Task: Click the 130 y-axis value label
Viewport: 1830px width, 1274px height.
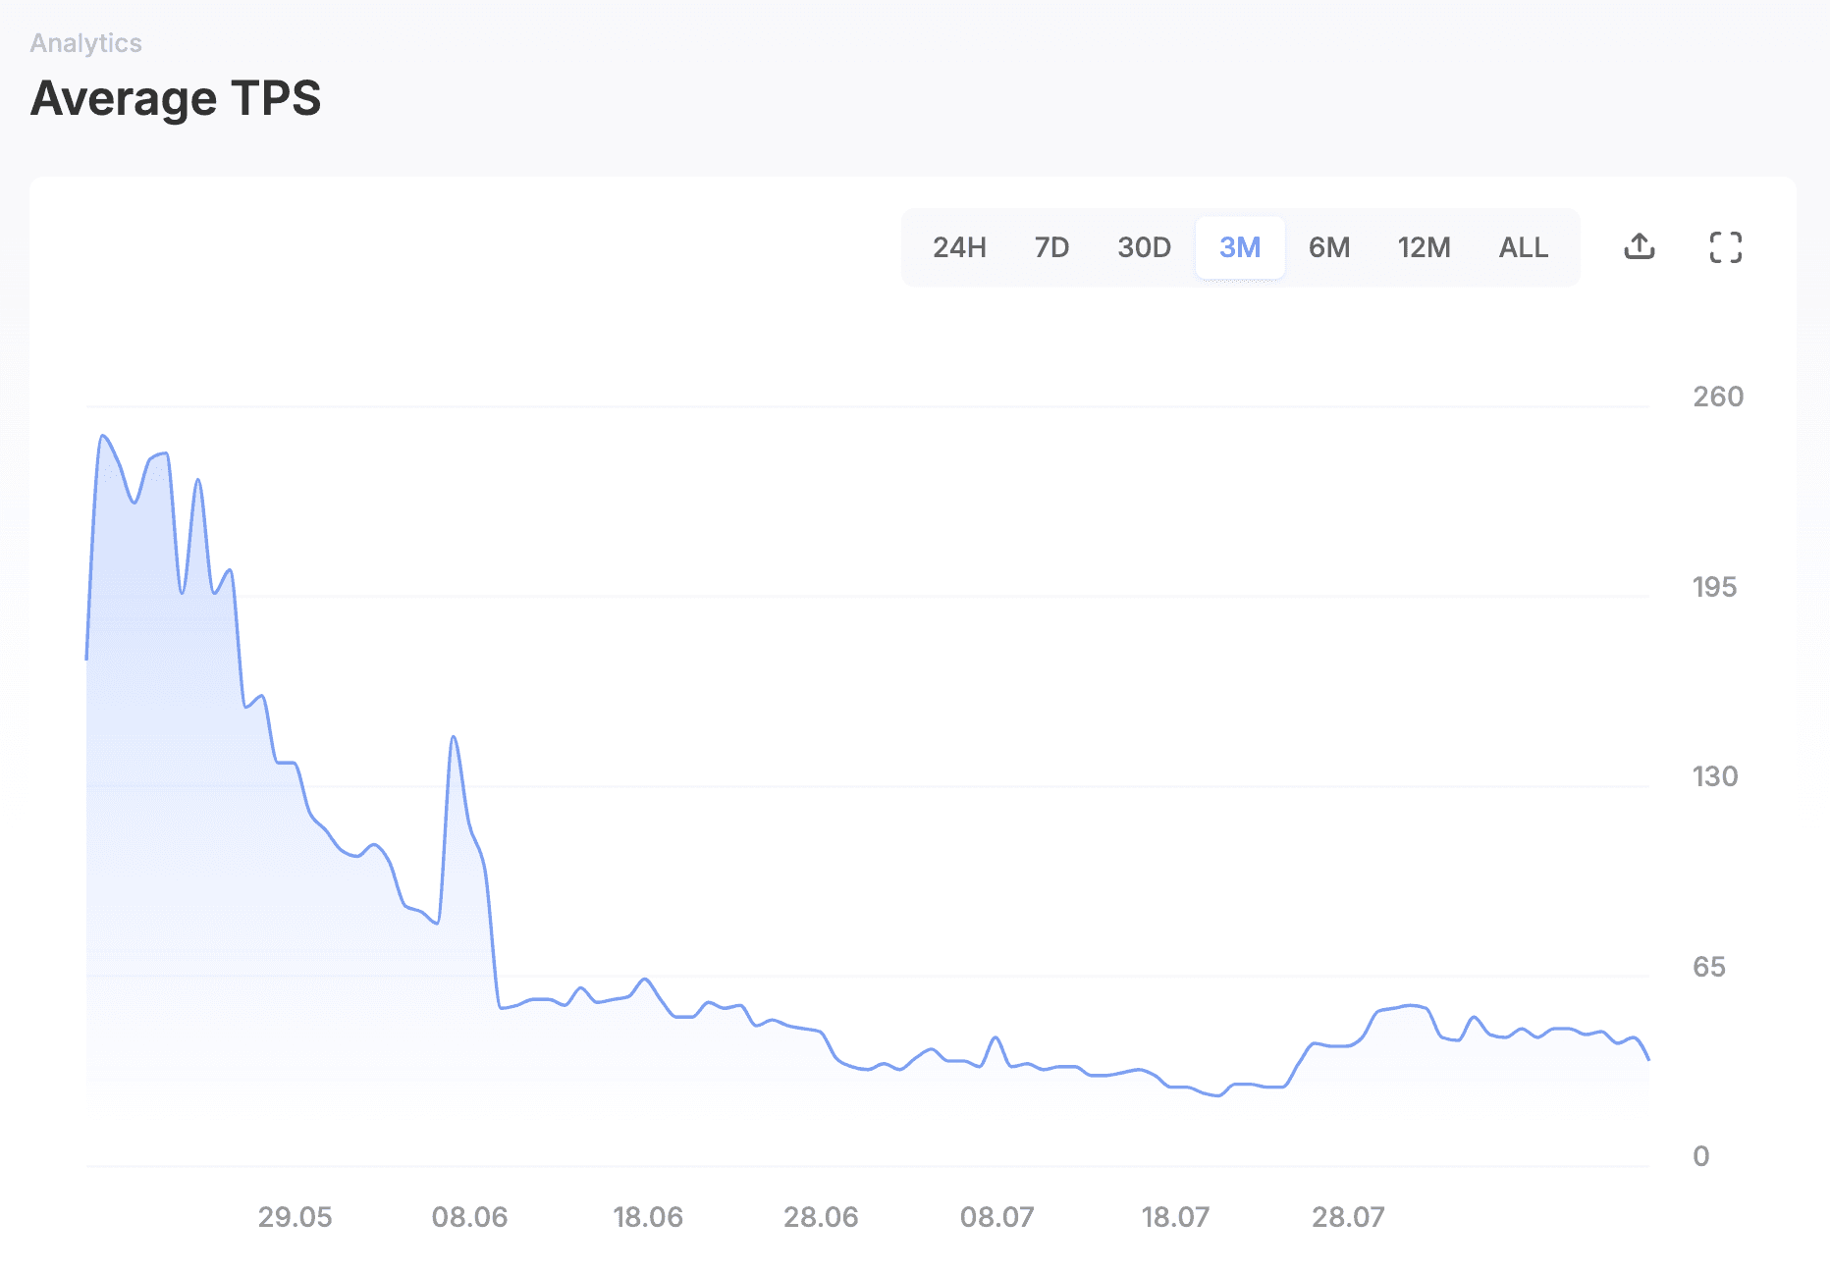Action: pos(1715,776)
